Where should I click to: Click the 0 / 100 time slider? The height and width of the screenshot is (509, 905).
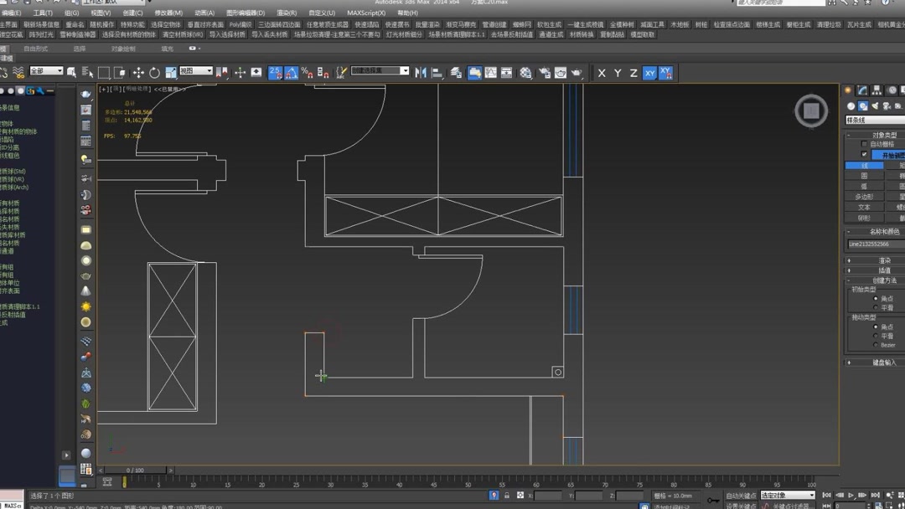(134, 470)
